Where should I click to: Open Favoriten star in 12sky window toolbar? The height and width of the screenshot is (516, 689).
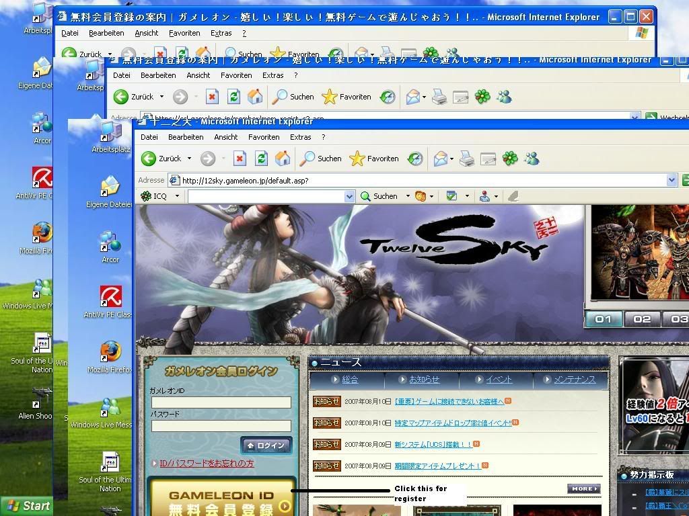pyautogui.click(x=357, y=159)
